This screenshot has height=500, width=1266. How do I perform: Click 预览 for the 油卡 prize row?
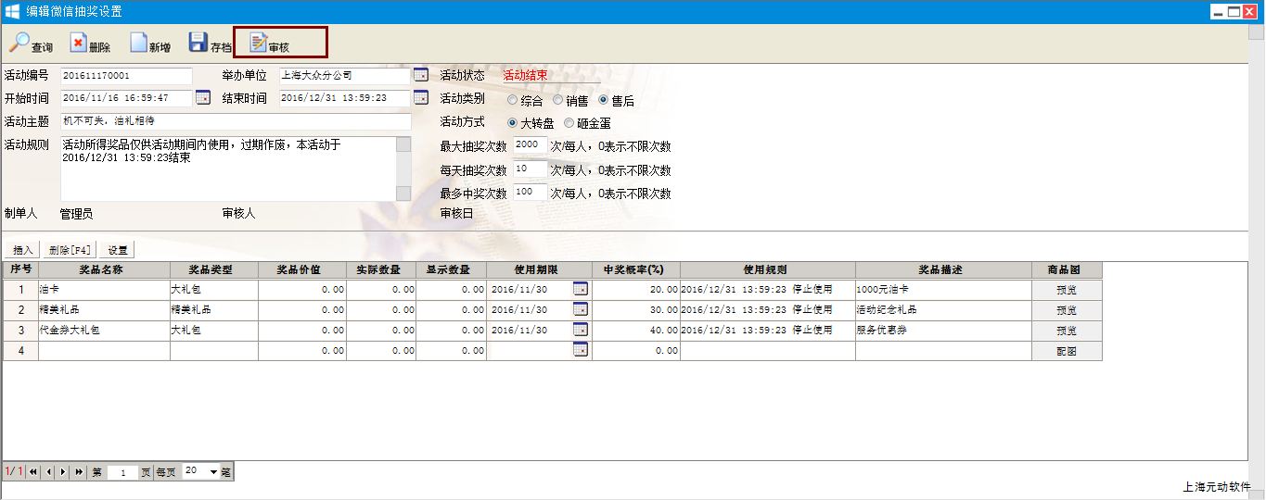click(x=1067, y=290)
